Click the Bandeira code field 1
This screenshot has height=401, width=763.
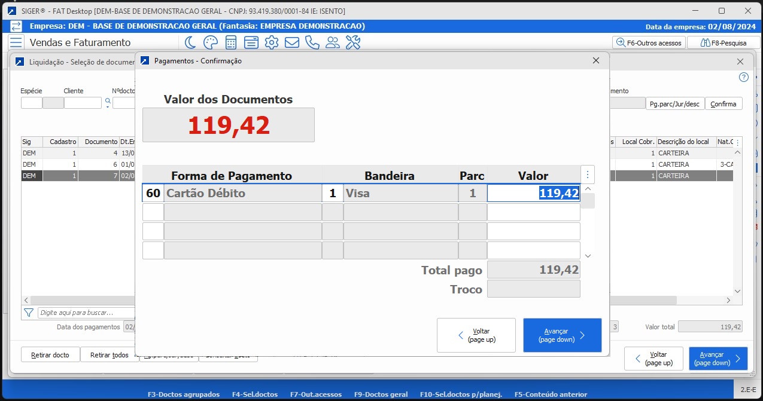[x=333, y=193]
